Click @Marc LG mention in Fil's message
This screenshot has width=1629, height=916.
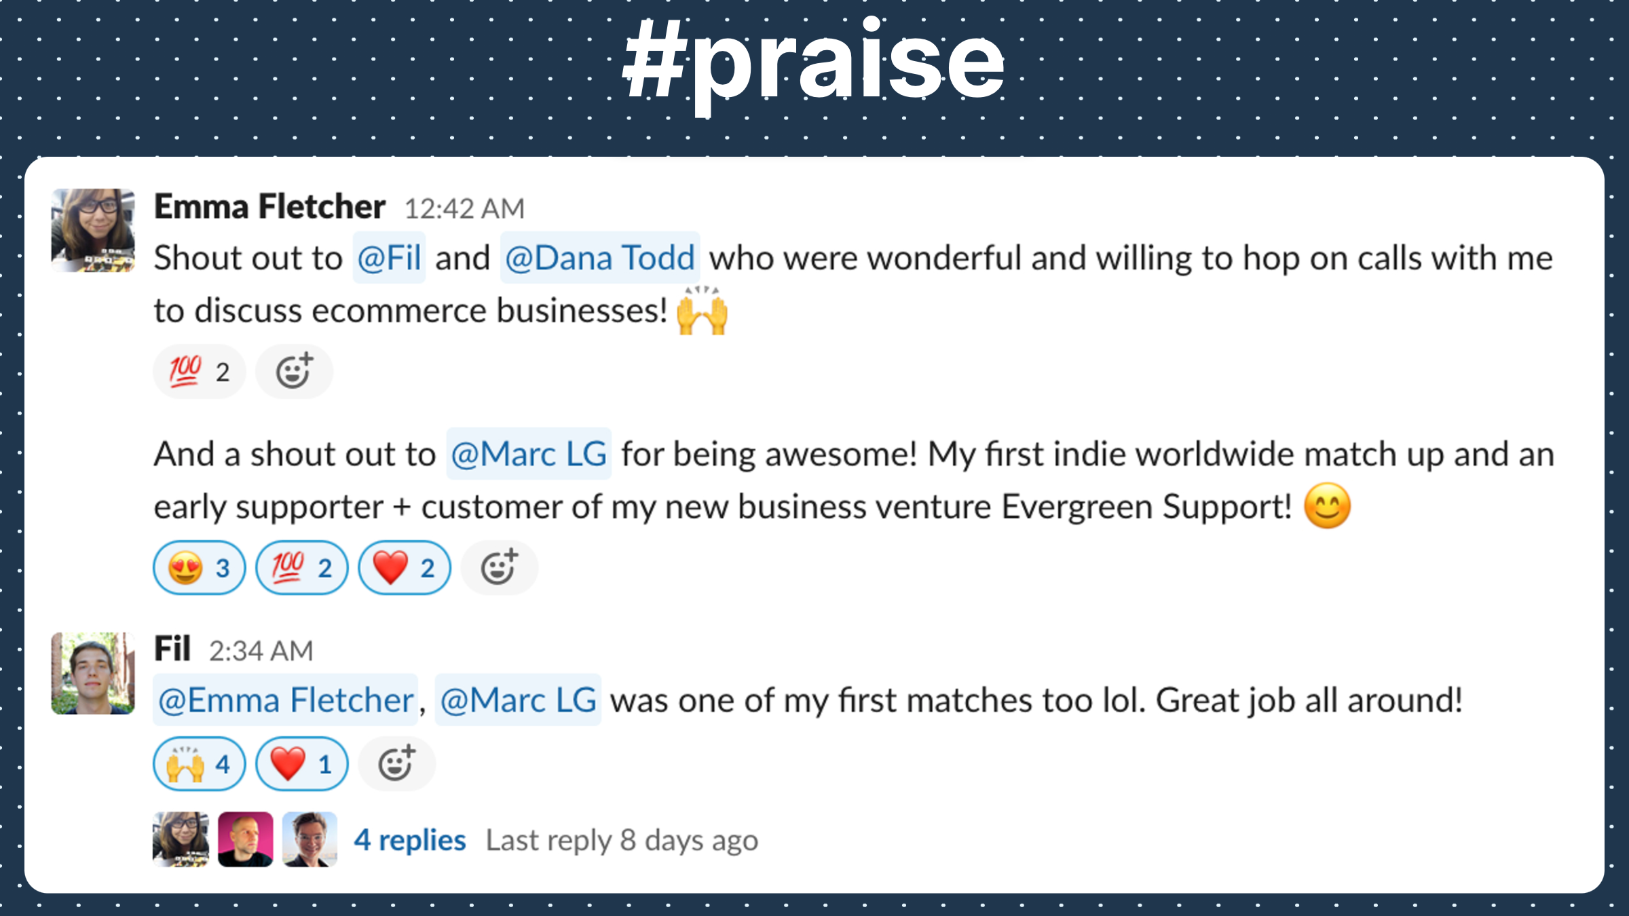point(518,700)
